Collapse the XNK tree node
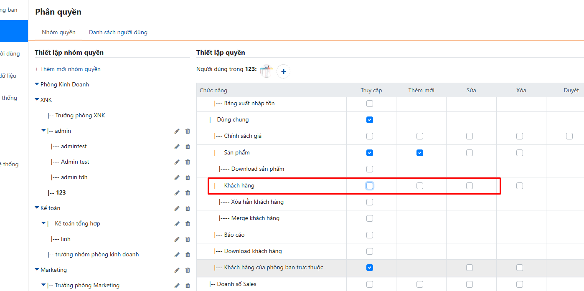 point(37,100)
